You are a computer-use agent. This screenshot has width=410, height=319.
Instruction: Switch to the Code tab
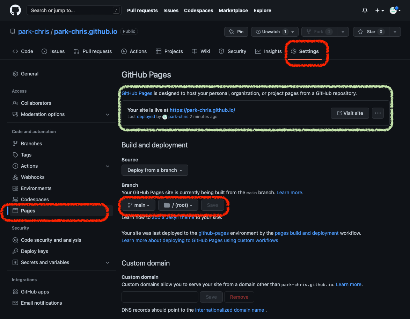coord(23,51)
